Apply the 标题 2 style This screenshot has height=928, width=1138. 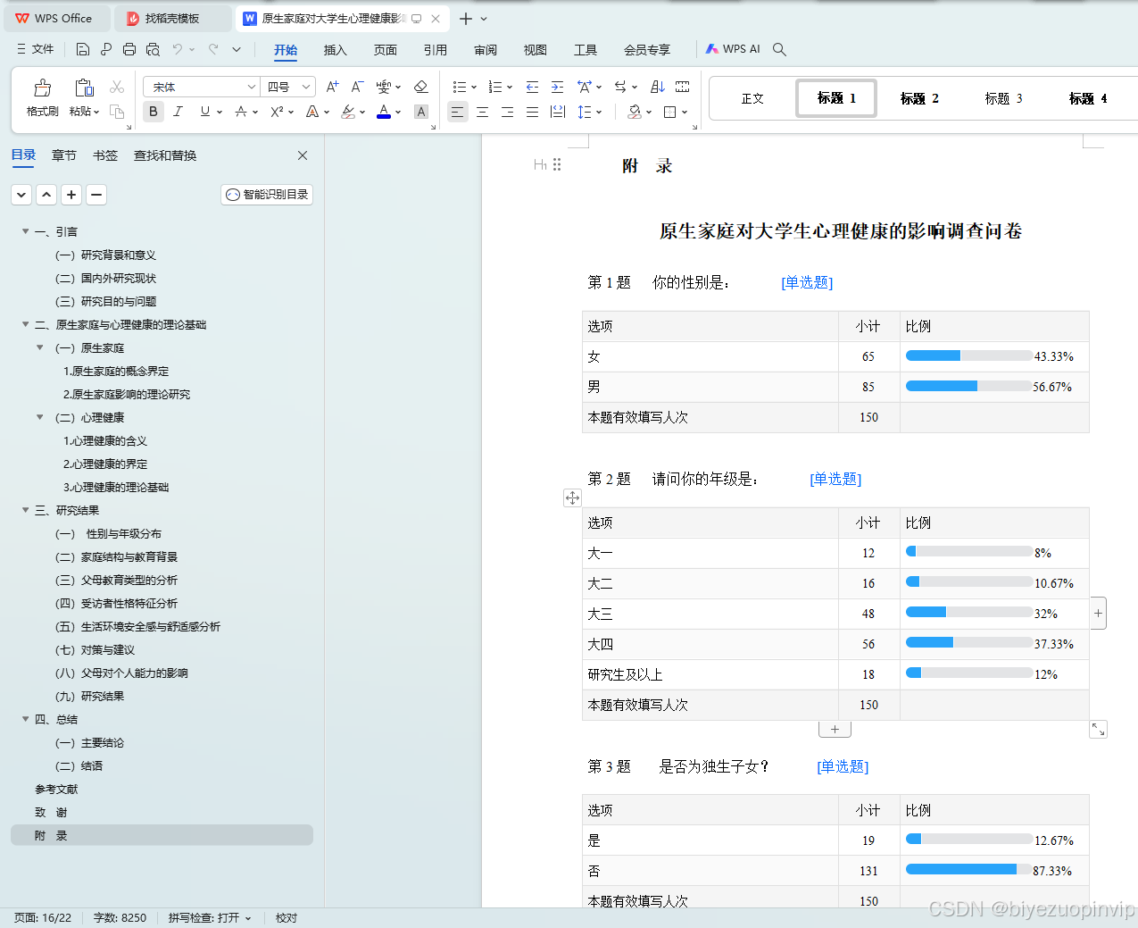pos(919,98)
